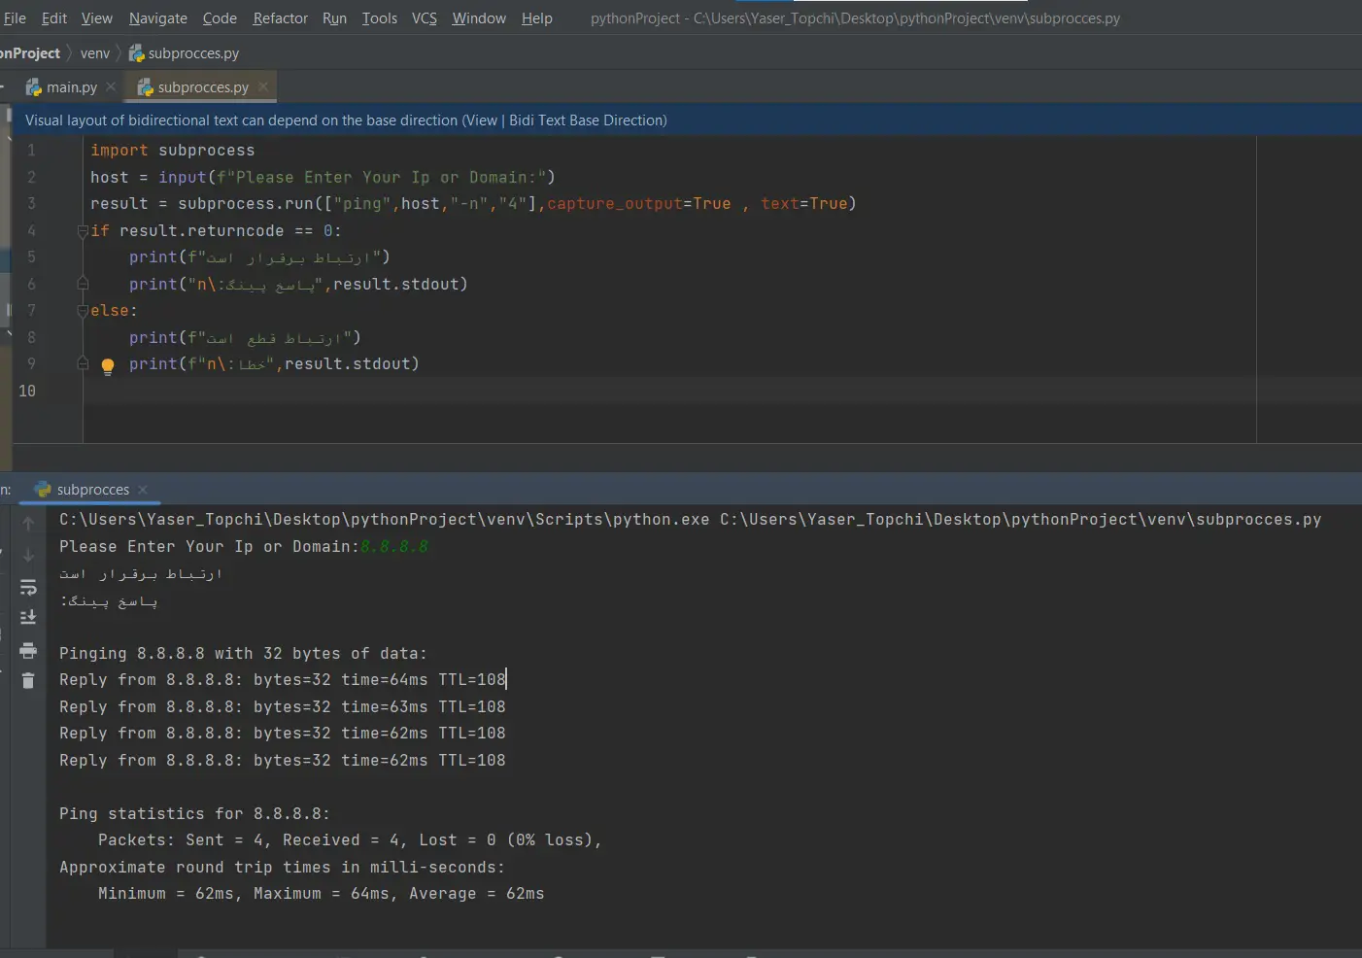Open the Navigate menu

coord(158,18)
